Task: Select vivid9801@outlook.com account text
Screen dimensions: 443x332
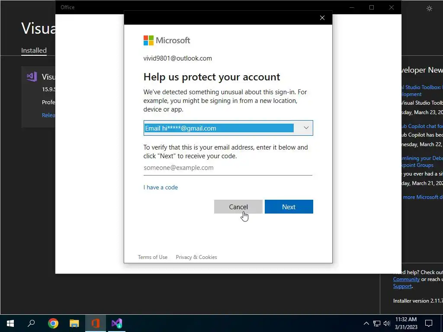Action: coord(177,58)
